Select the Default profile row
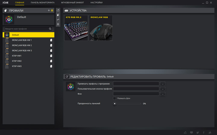Viewport: 217px width, 135px height. (29, 35)
